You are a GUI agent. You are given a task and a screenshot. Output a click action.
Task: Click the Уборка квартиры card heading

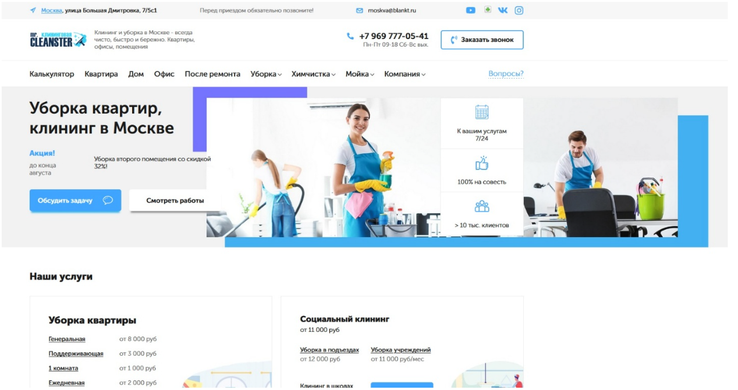93,320
